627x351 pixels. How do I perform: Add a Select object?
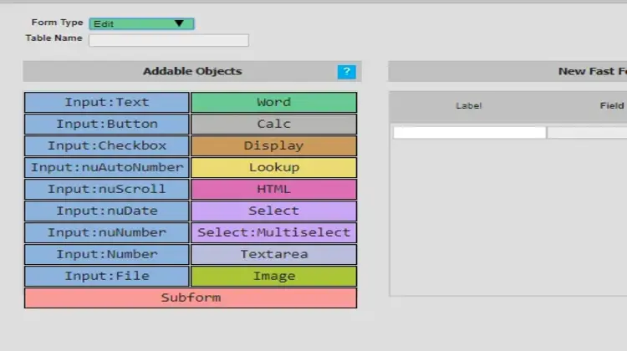pos(274,211)
